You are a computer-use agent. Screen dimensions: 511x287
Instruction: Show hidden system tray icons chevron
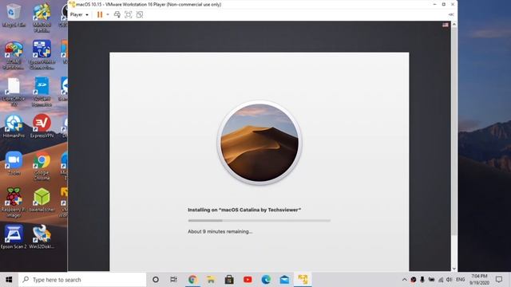tap(405, 280)
